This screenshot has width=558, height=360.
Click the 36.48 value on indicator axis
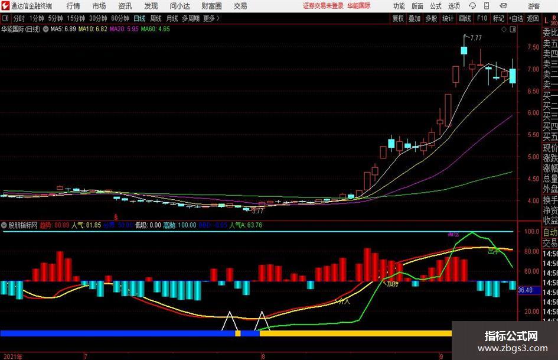click(x=525, y=290)
